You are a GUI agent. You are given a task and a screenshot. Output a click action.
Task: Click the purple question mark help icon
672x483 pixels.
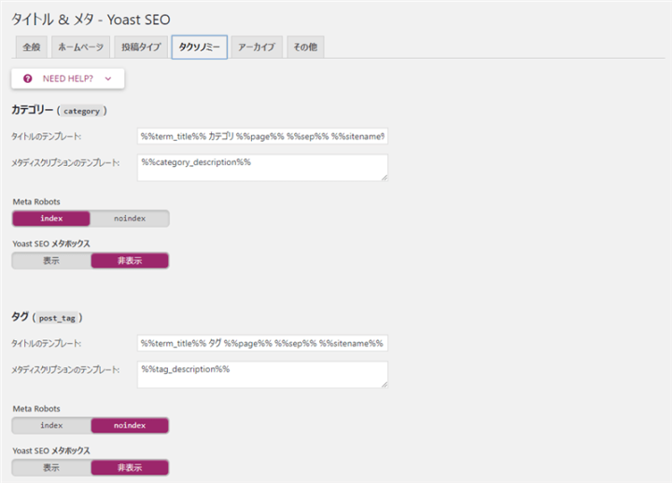pos(28,79)
